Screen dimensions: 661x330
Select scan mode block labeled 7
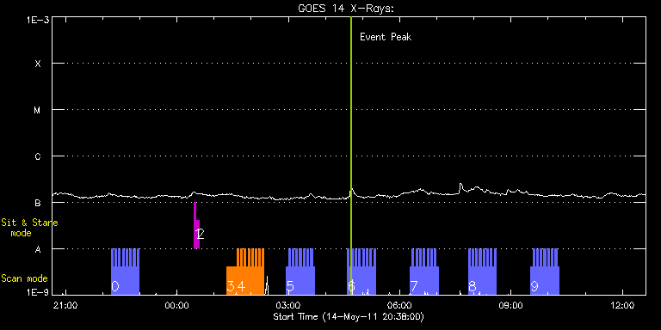pos(424,272)
